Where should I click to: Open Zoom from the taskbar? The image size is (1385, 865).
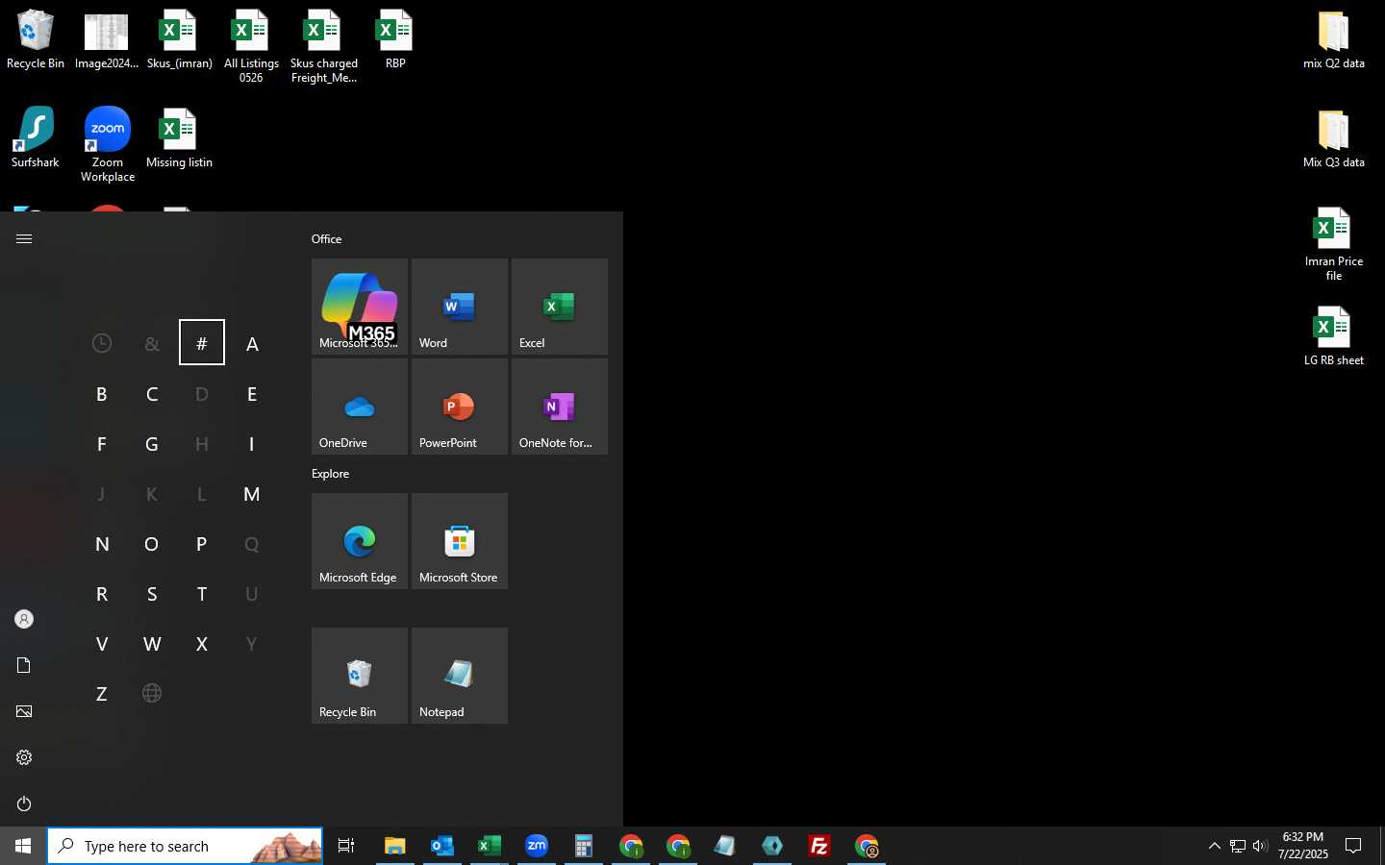pos(537,846)
